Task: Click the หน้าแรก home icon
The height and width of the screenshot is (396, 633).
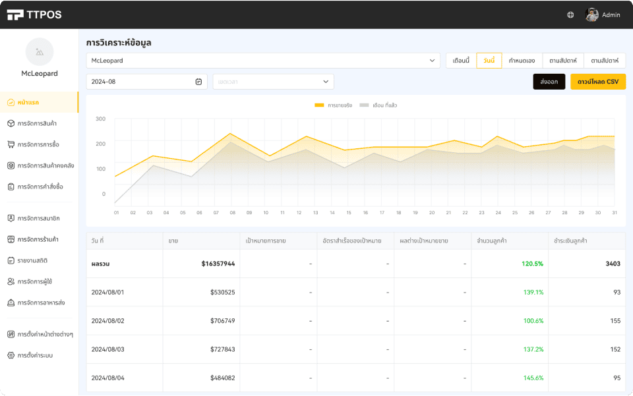Action: click(11, 102)
